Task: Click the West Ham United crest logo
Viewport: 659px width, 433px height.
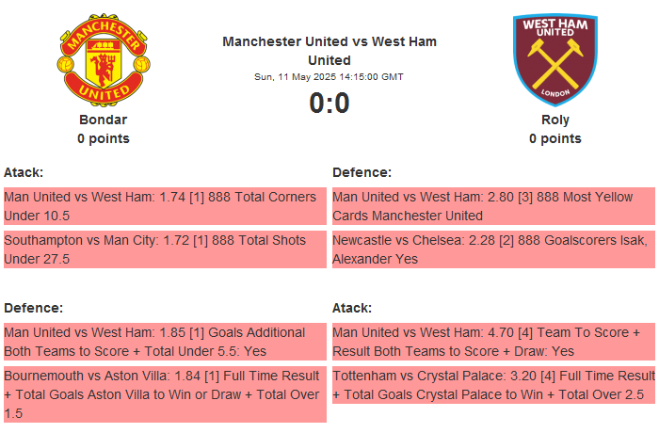Action: point(555,60)
